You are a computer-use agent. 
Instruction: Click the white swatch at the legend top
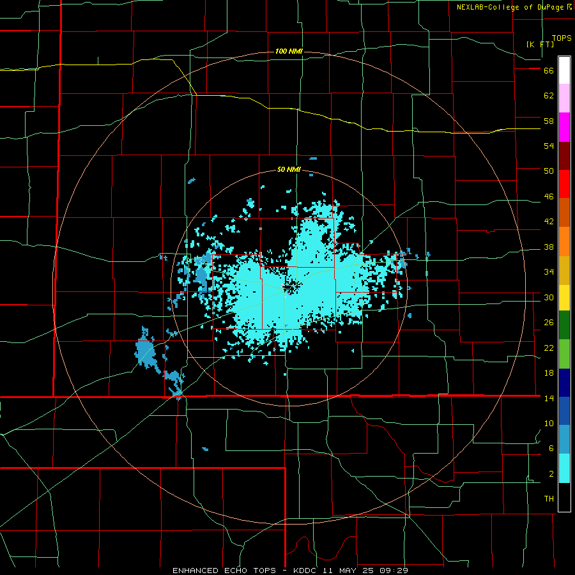[x=564, y=70]
